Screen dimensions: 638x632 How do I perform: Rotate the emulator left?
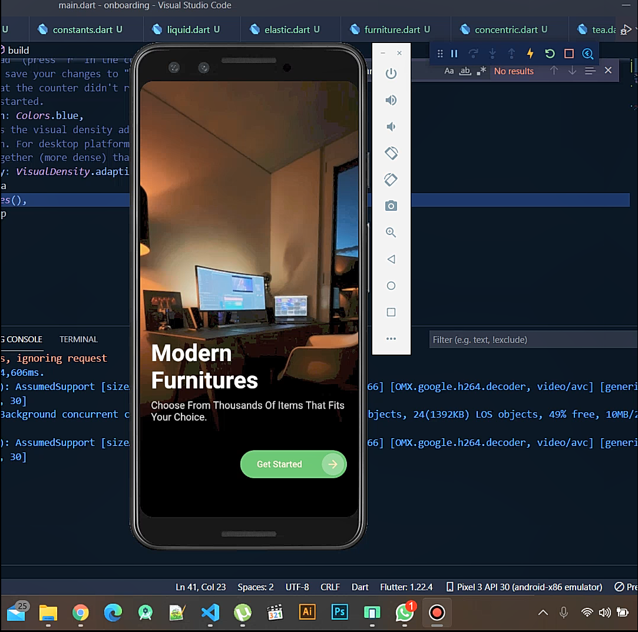coord(391,153)
